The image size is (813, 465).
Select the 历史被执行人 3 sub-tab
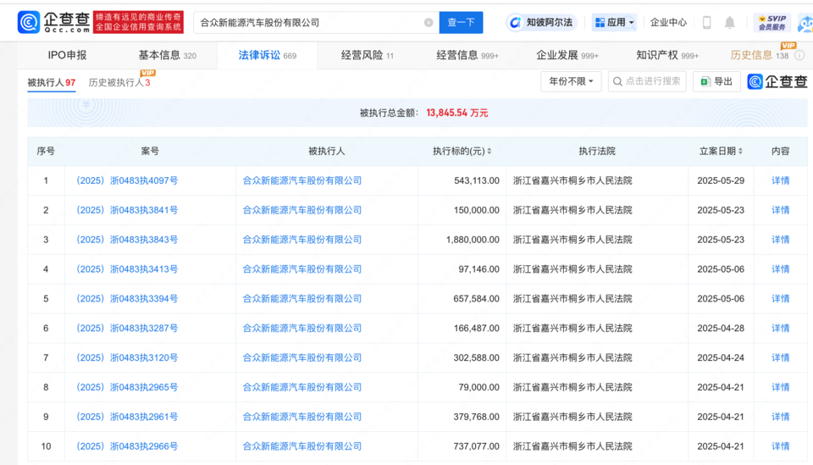coord(119,82)
